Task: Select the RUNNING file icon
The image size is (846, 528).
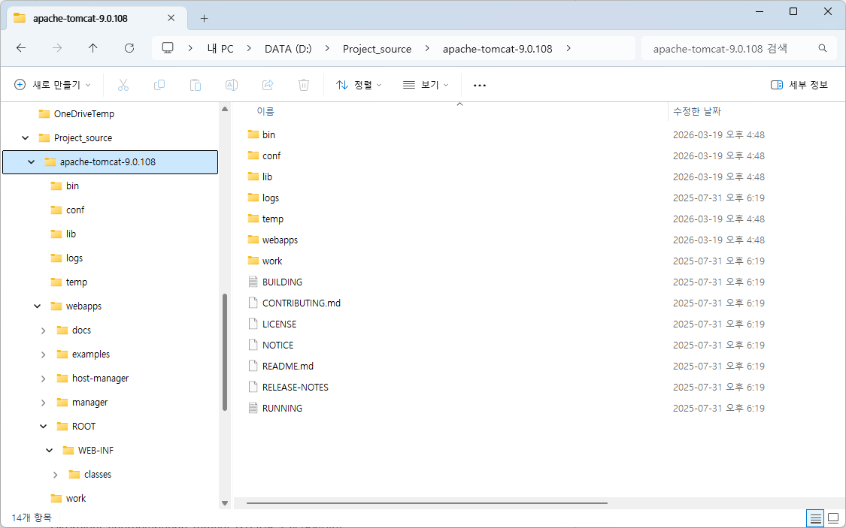Action: pyautogui.click(x=253, y=408)
